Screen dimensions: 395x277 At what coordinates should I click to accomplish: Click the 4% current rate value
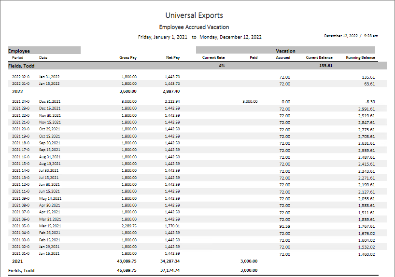(221, 65)
